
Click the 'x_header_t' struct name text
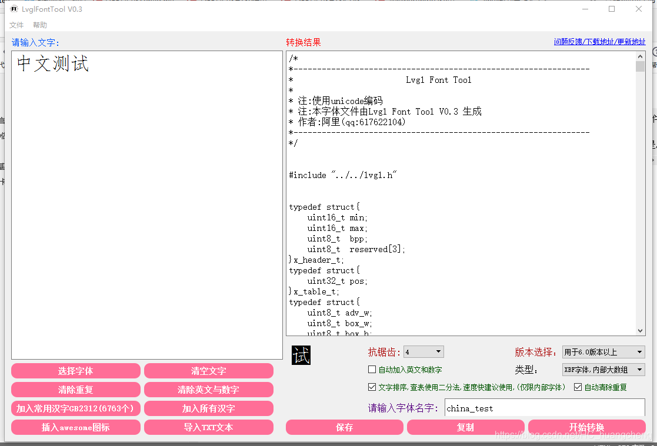click(318, 260)
